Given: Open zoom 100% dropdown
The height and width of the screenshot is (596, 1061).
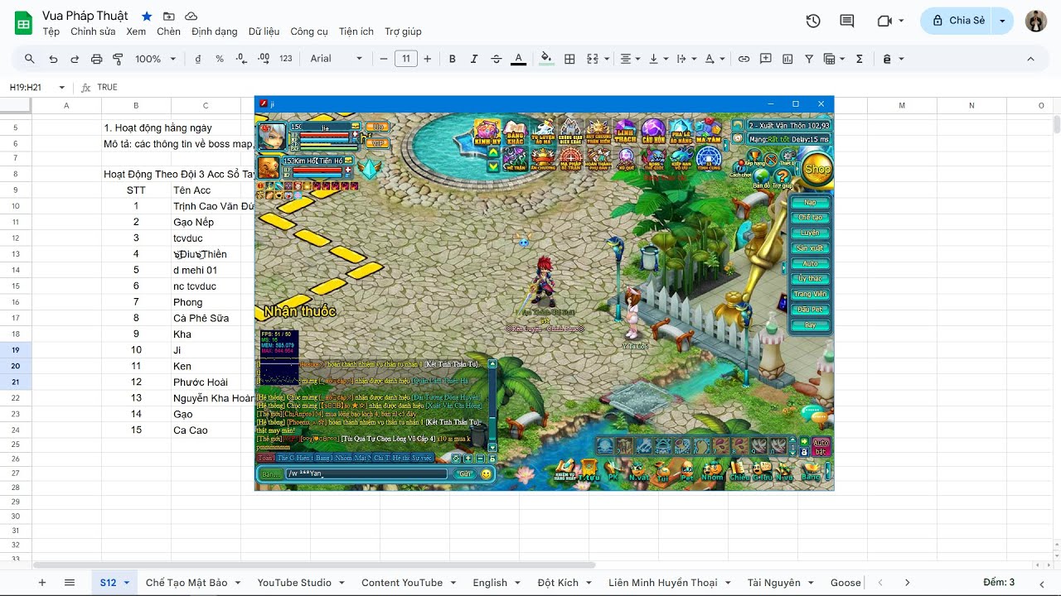Looking at the screenshot, I should tap(156, 59).
